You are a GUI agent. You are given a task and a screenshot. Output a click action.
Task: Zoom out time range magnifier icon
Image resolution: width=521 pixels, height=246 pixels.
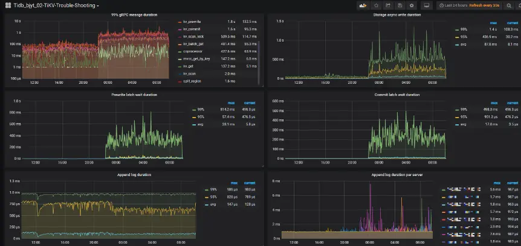(509, 5)
